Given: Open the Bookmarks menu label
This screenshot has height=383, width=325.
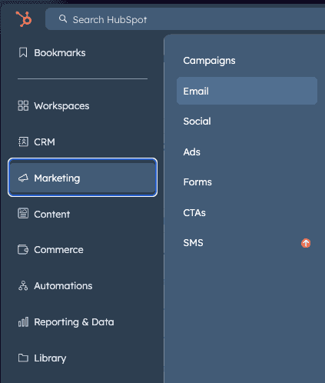Looking at the screenshot, I should [x=60, y=53].
